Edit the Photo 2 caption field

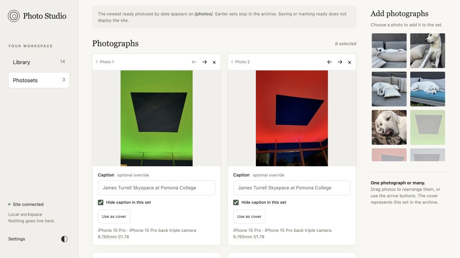292,188
